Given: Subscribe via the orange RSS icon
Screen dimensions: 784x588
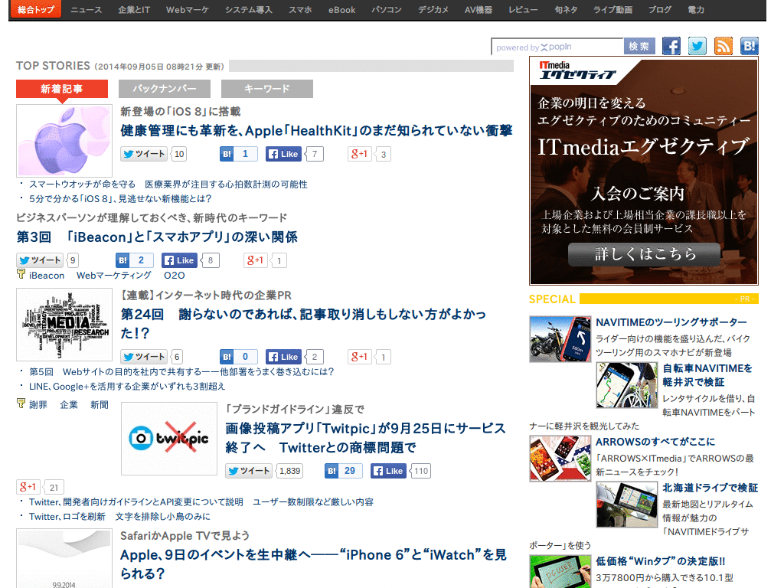Looking at the screenshot, I should (x=723, y=46).
